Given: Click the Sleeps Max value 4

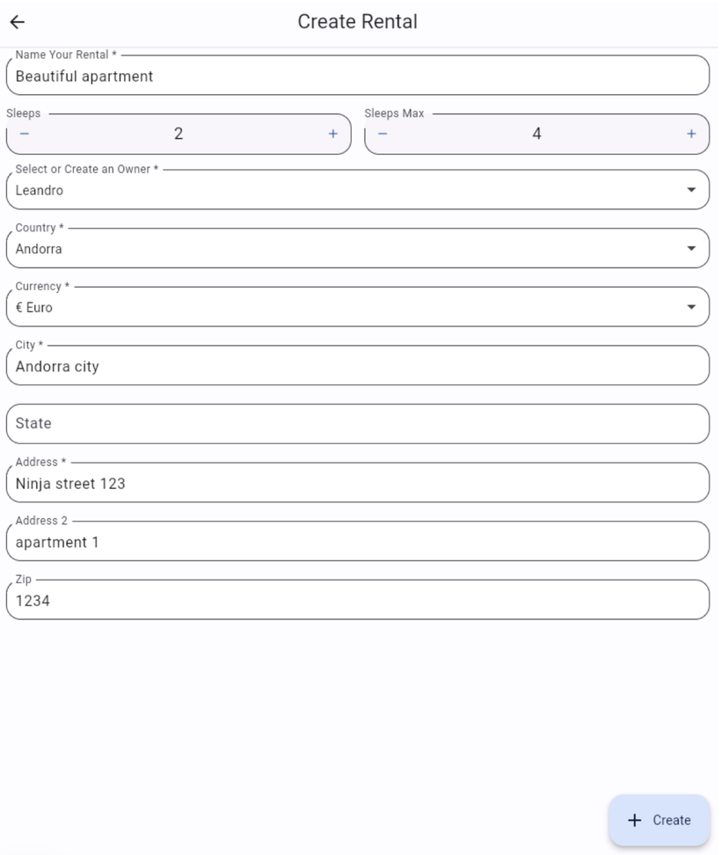Looking at the screenshot, I should point(536,134).
